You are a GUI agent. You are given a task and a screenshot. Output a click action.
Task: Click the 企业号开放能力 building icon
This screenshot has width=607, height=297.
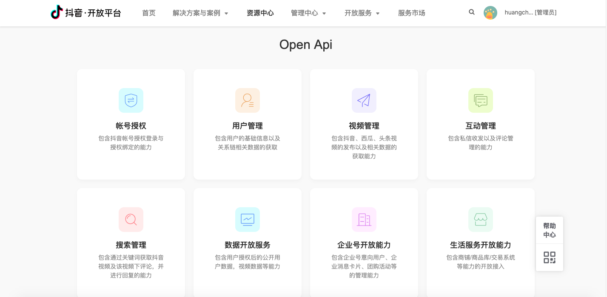364,220
